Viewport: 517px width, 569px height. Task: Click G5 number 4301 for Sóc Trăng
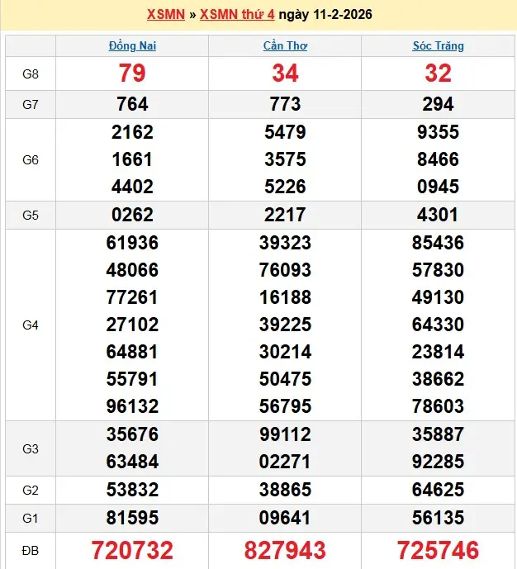[438, 215]
